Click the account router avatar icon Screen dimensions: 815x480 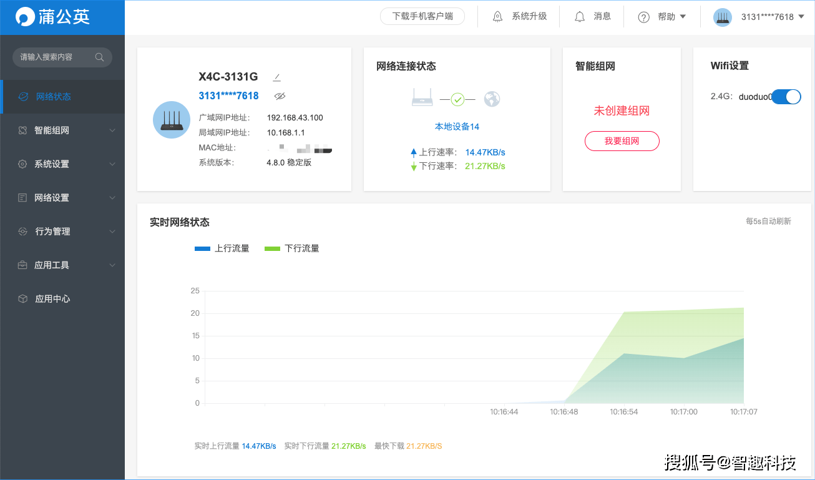[x=723, y=17]
